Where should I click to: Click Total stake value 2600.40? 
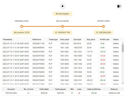coord(44,93)
